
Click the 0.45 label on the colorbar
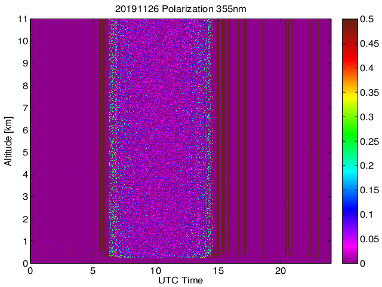(x=369, y=44)
